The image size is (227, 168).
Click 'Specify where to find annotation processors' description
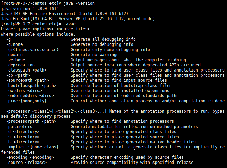tap(122, 121)
